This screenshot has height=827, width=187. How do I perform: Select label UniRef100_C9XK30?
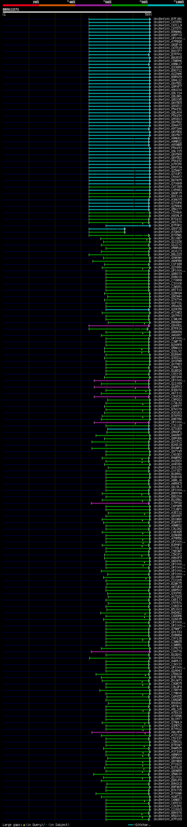pyautogui.click(x=168, y=397)
